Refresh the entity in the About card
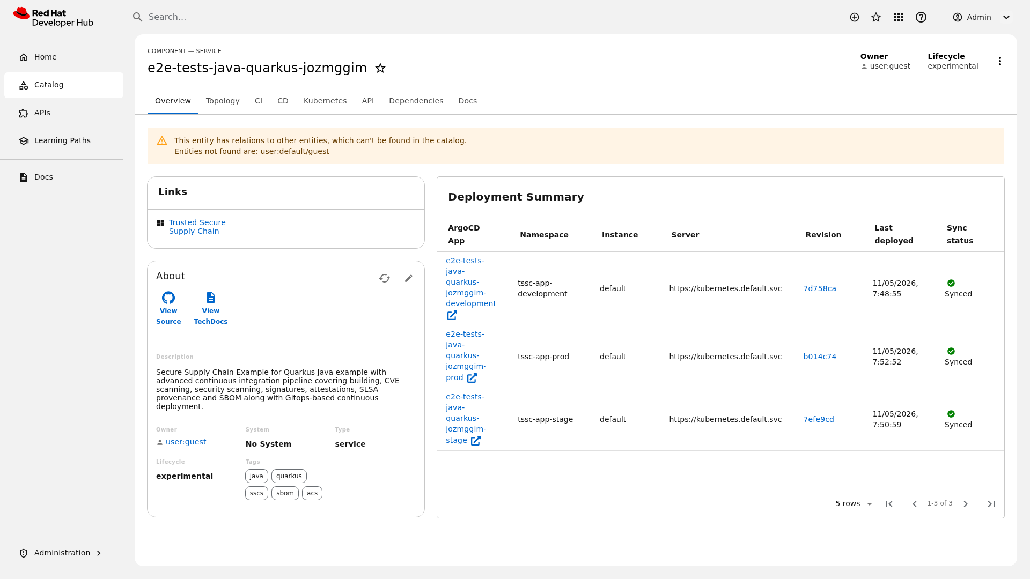1030x579 pixels. point(385,278)
